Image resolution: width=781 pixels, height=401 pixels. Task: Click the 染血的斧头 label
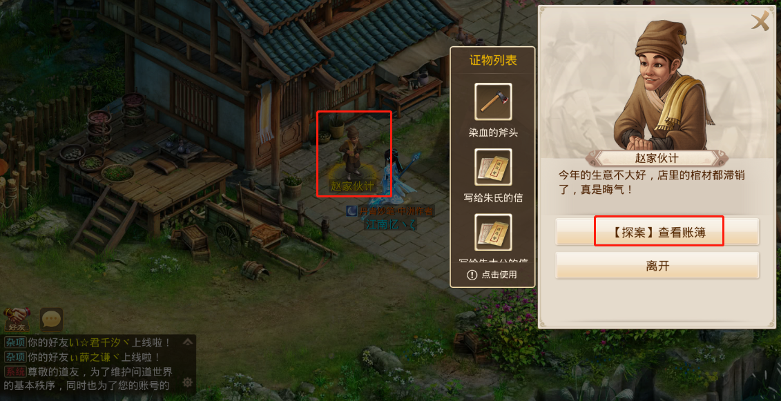pyautogui.click(x=493, y=133)
